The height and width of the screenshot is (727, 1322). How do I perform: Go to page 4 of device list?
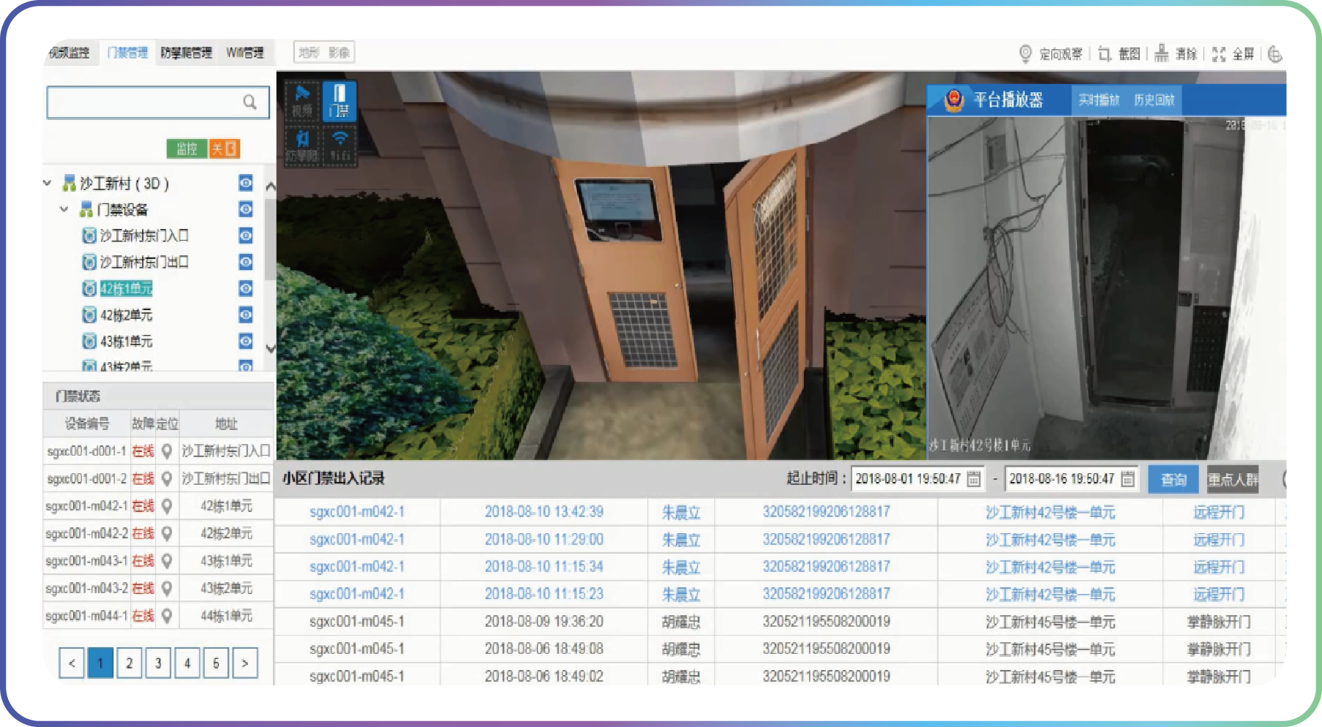pyautogui.click(x=187, y=663)
